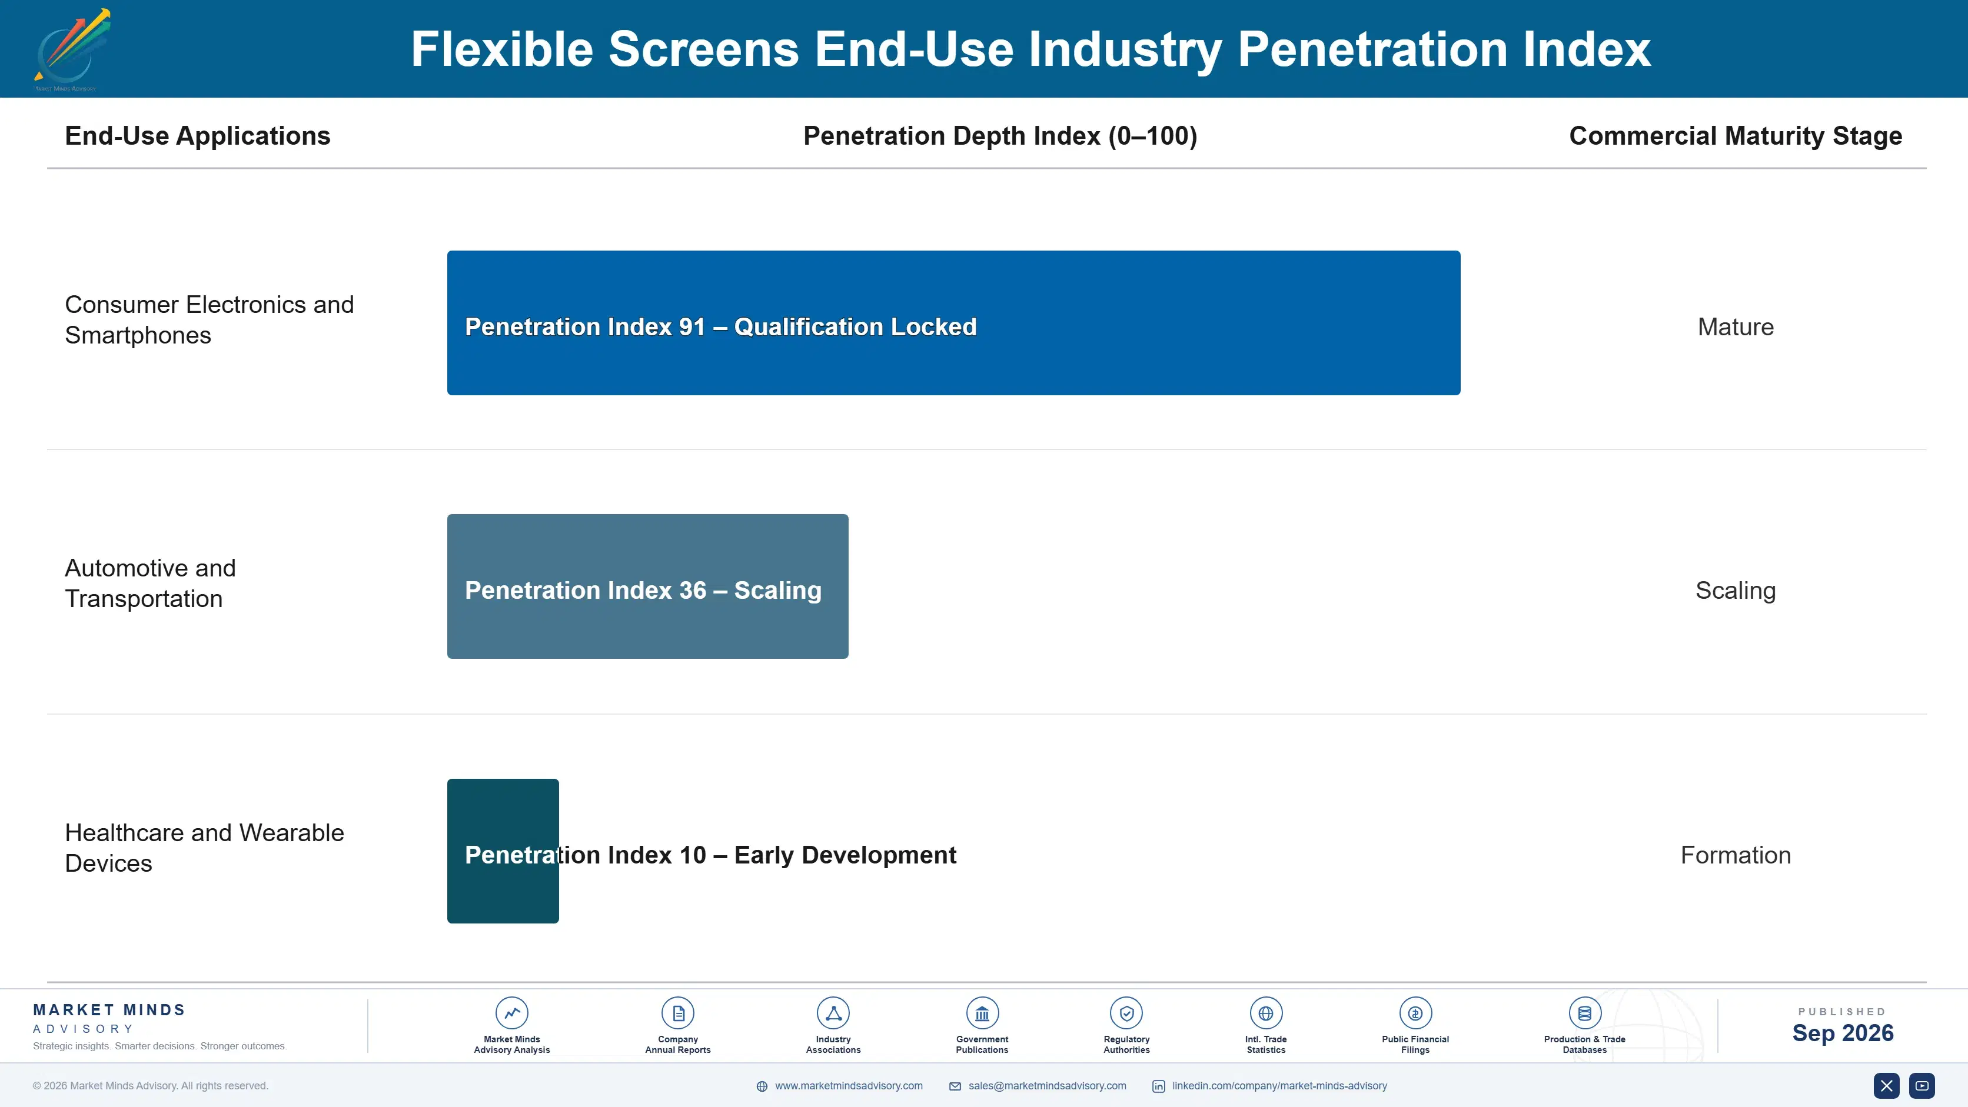Screen dimensions: 1968x1107
Task: Click the 'End-Use Applications' column header
Action: click(198, 136)
